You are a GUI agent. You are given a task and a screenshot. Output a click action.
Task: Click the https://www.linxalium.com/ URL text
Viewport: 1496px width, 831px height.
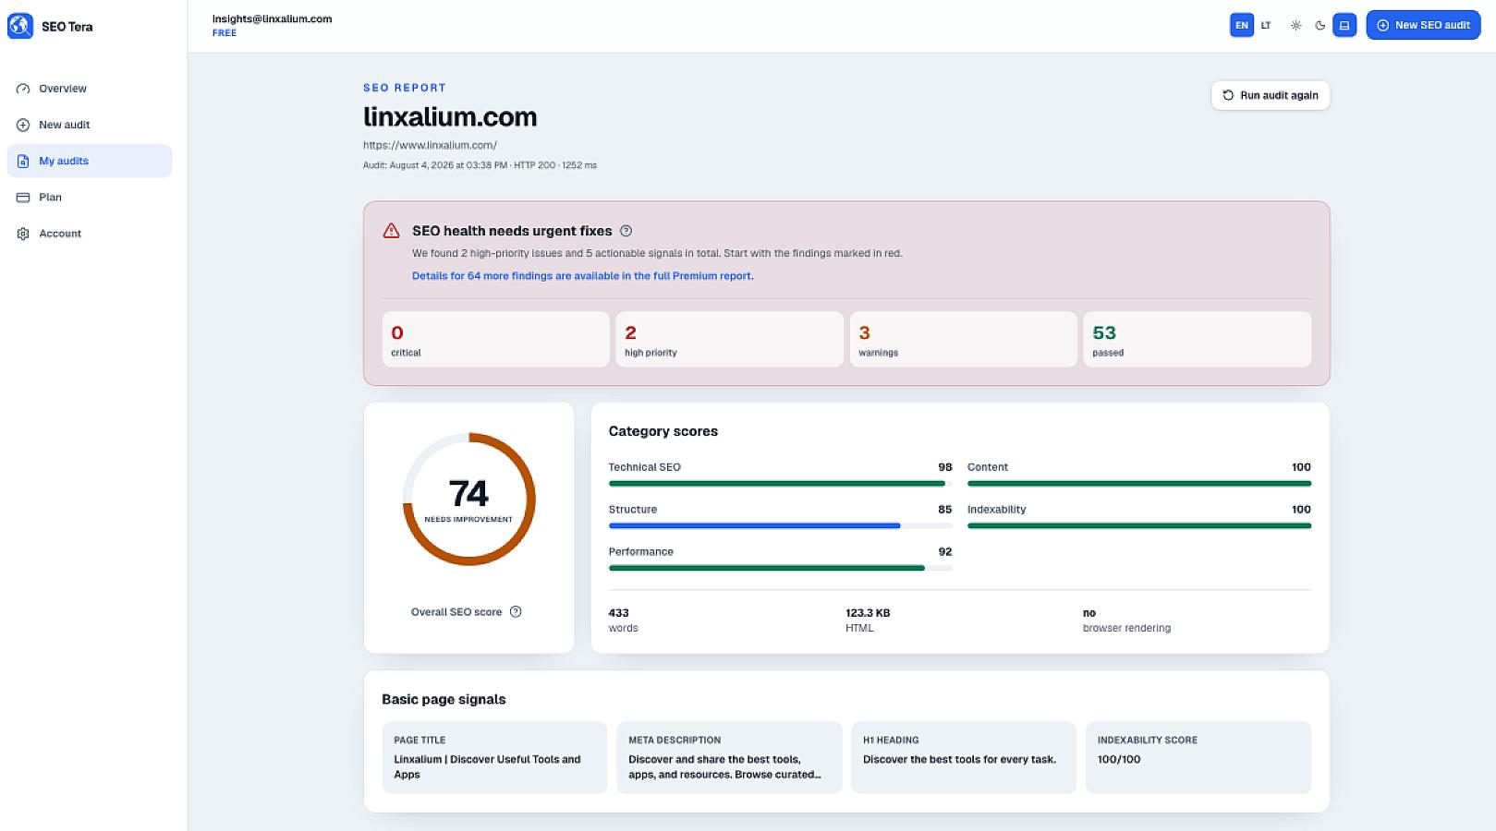click(x=430, y=145)
